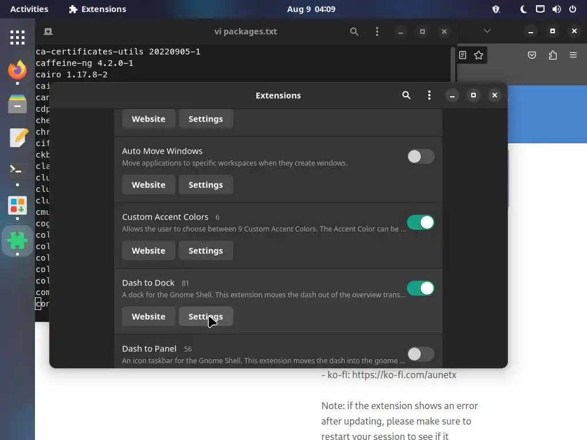Click the cairo 1.17.8-2 line in terminal
The width and height of the screenshot is (587, 440).
pos(72,74)
